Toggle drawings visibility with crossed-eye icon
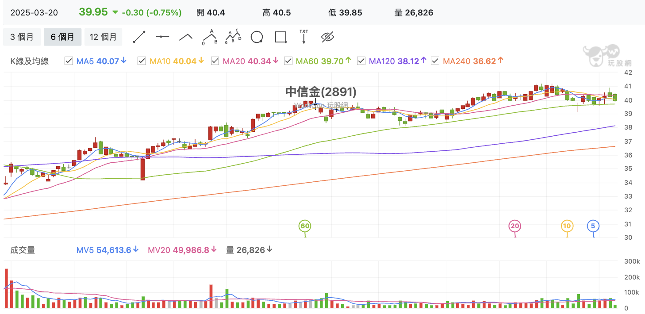645x314 pixels. coord(327,37)
